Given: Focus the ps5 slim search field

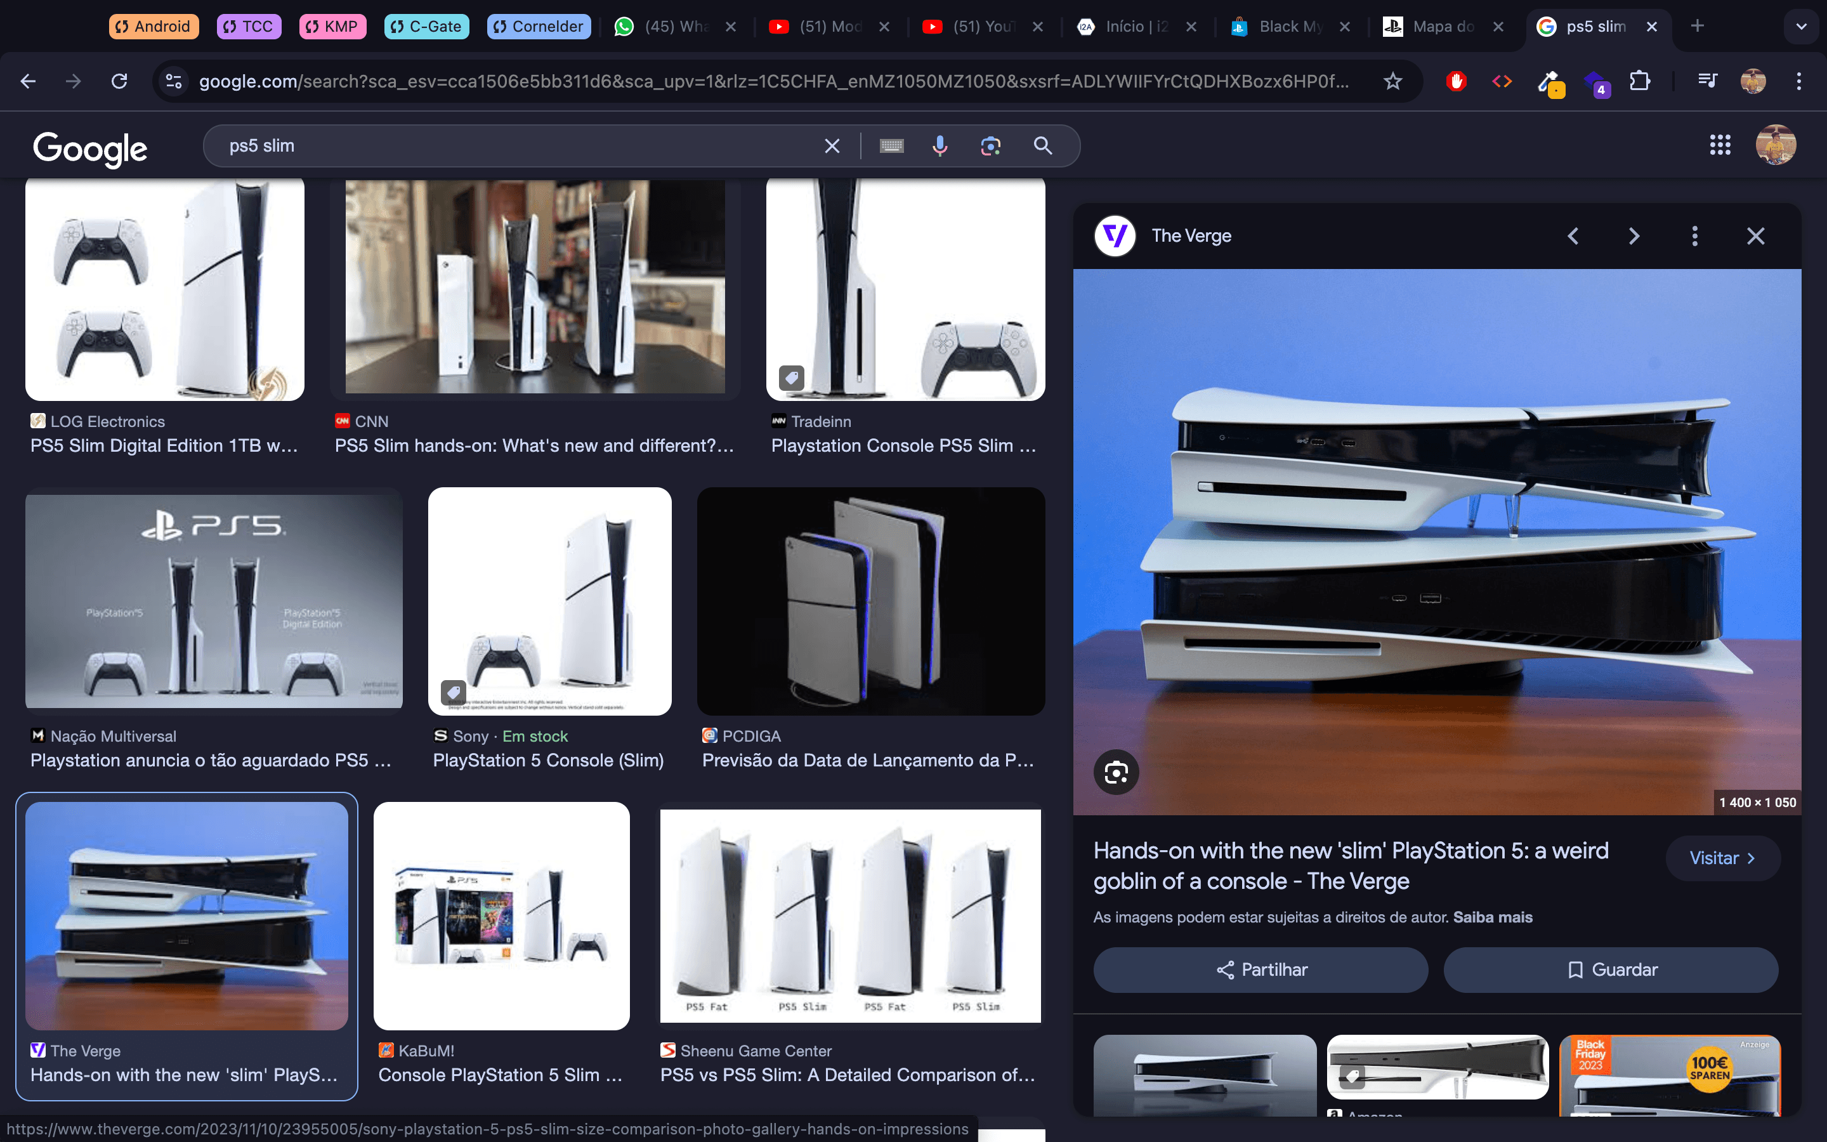Looking at the screenshot, I should (521, 146).
